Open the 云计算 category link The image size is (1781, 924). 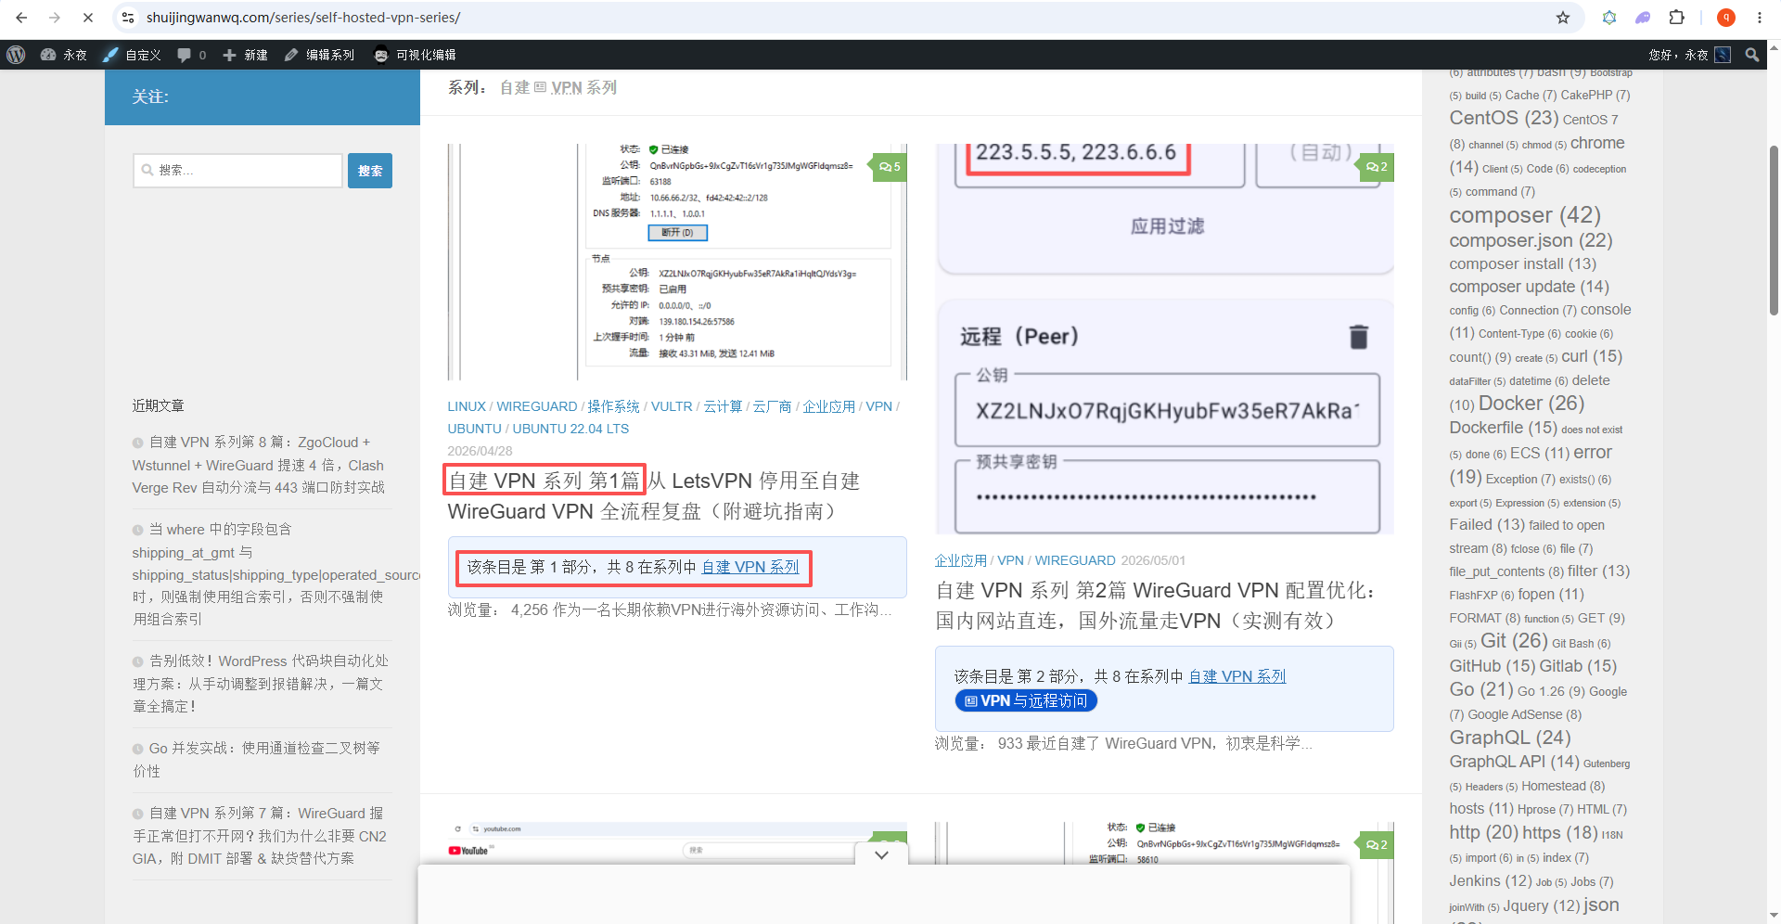pos(723,406)
